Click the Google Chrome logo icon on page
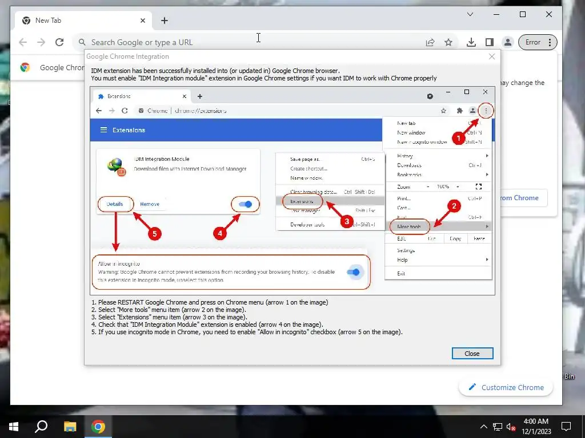585x438 pixels. click(25, 67)
